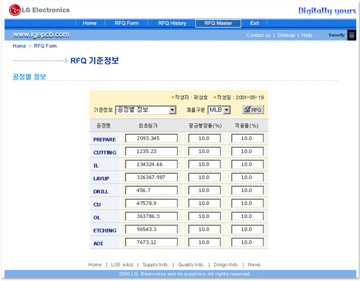
Task: Click ETCHING cost field 96543.3
Action: point(151,229)
